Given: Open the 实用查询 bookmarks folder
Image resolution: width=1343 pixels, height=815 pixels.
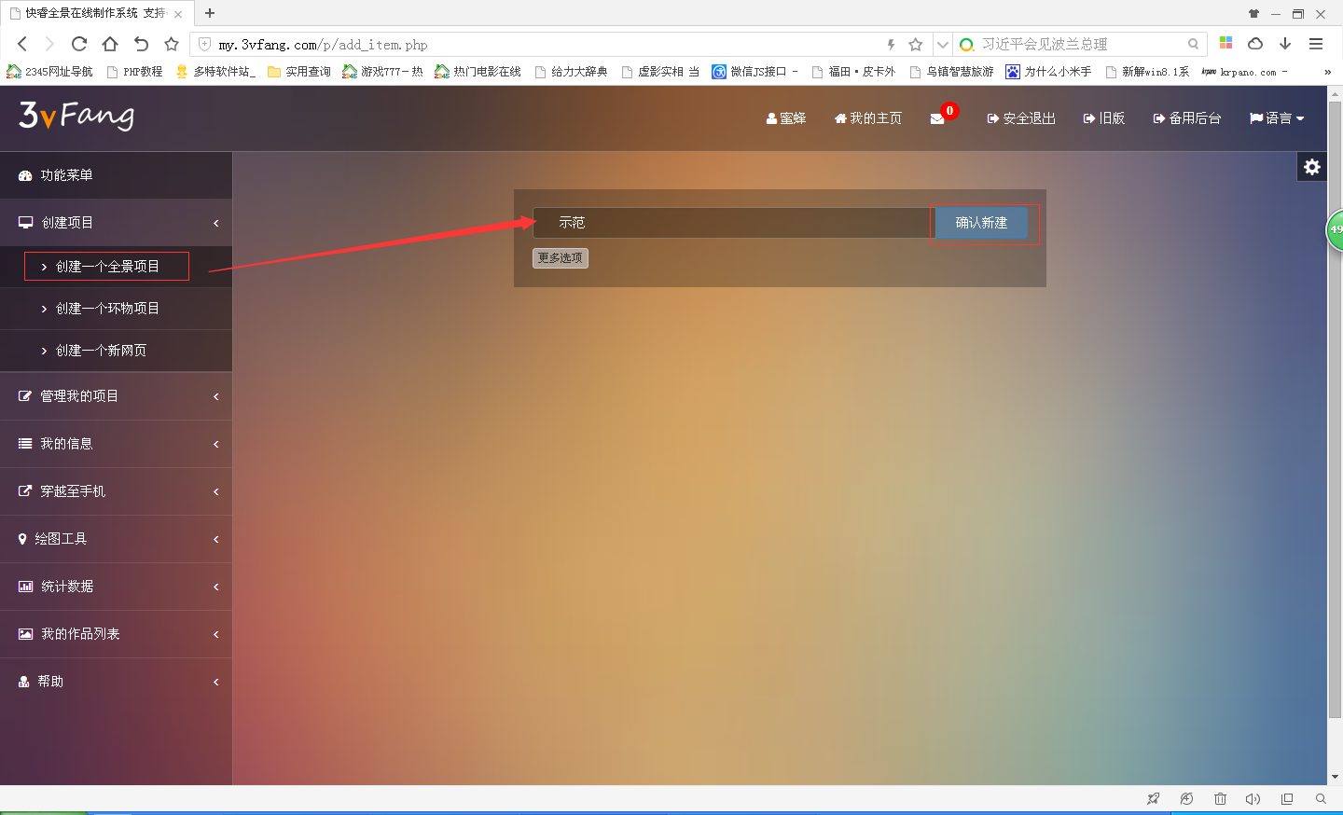Looking at the screenshot, I should coord(299,72).
